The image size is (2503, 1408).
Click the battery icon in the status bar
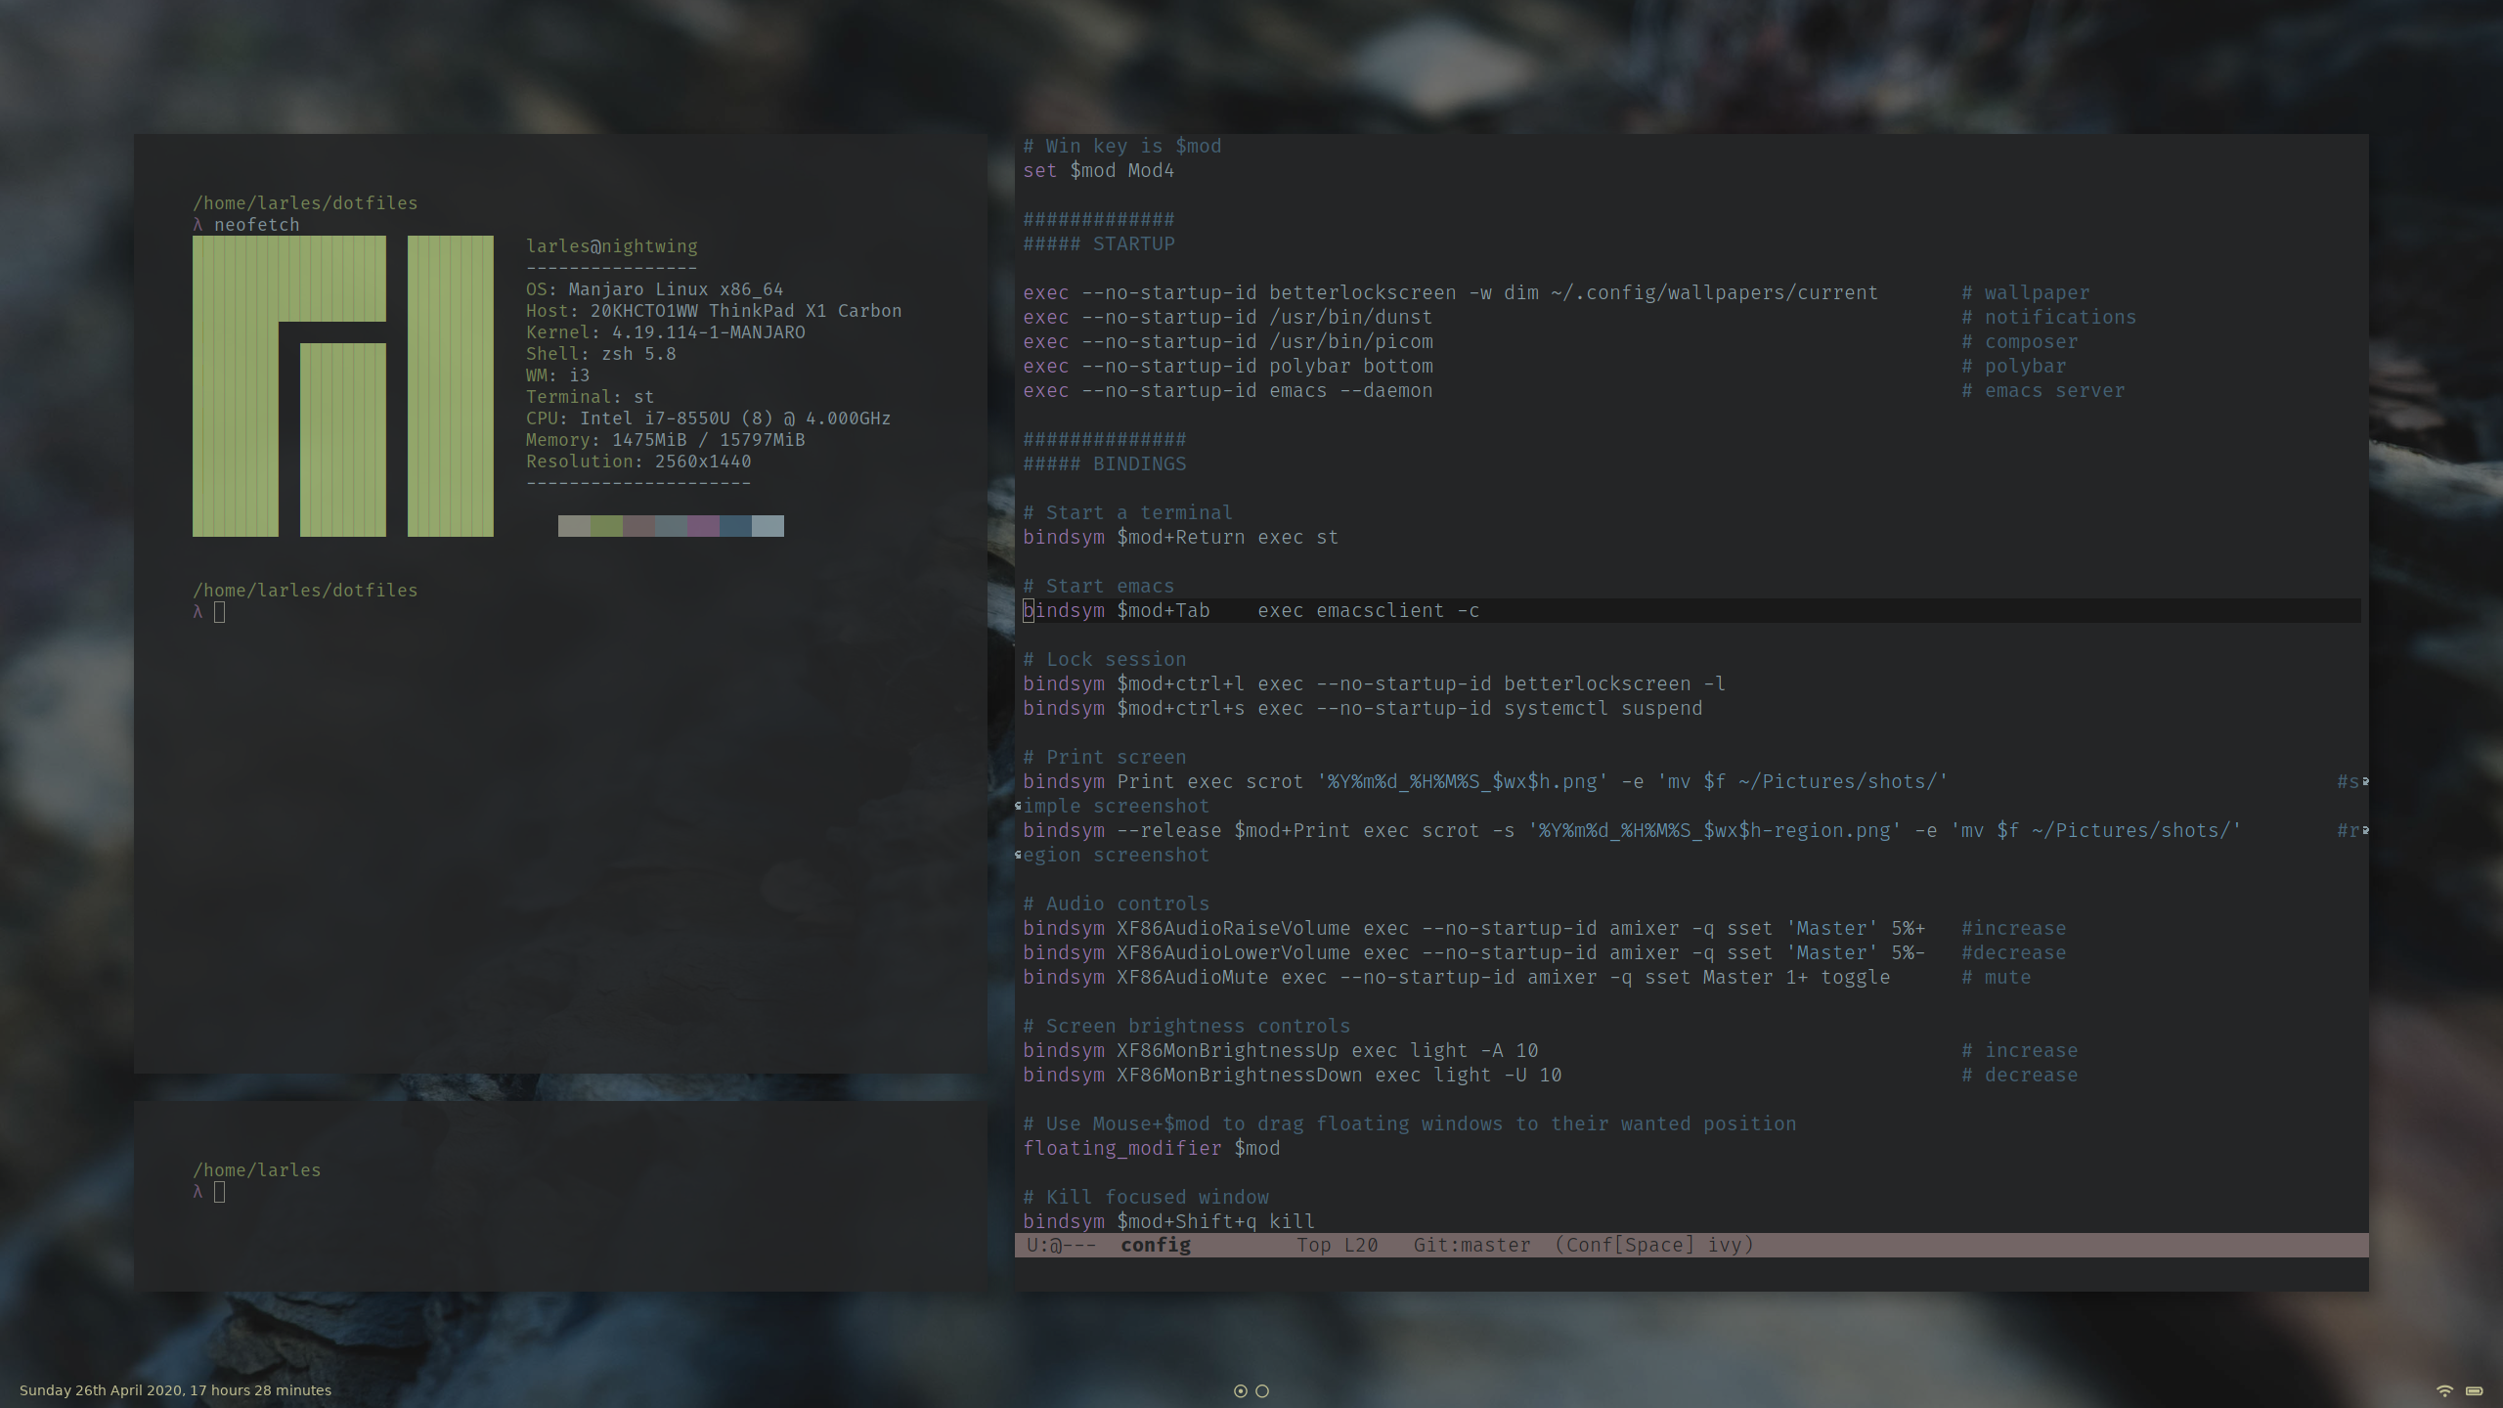pyautogui.click(x=2475, y=1390)
